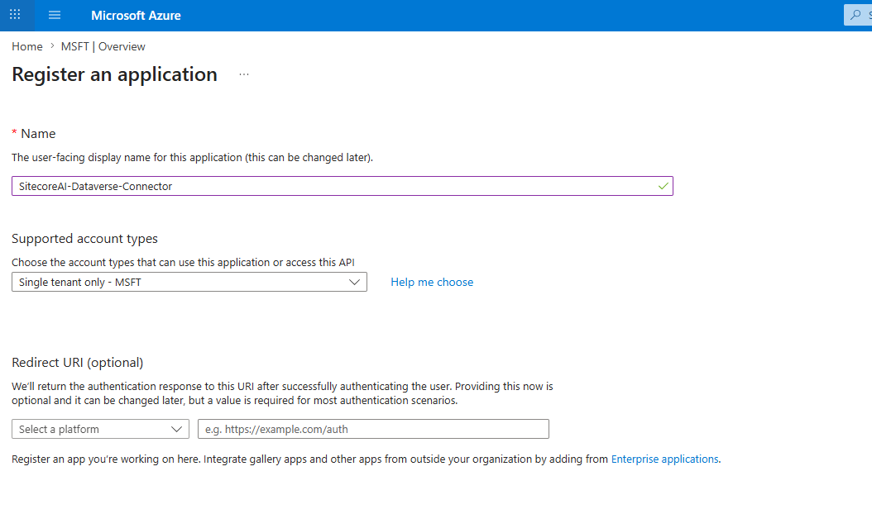The height and width of the screenshot is (514, 872).
Task: Open the portal hamburger menu
Action: [x=55, y=15]
